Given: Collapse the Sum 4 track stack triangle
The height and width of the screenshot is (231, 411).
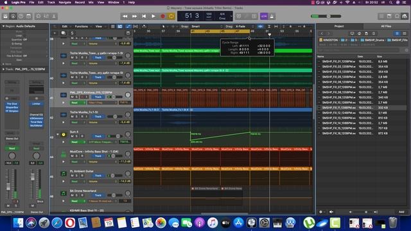Looking at the screenshot, I should tap(58, 134).
